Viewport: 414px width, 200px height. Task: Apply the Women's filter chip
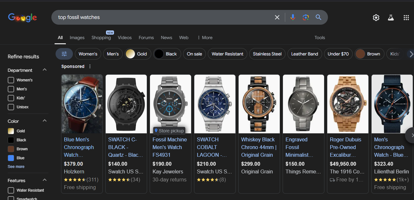coord(88,54)
